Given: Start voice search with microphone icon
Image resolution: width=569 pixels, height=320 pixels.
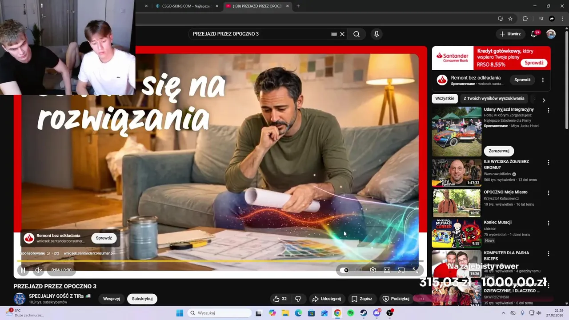Looking at the screenshot, I should [377, 34].
